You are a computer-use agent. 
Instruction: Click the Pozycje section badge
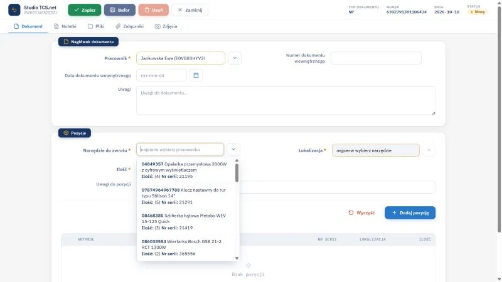(75, 133)
